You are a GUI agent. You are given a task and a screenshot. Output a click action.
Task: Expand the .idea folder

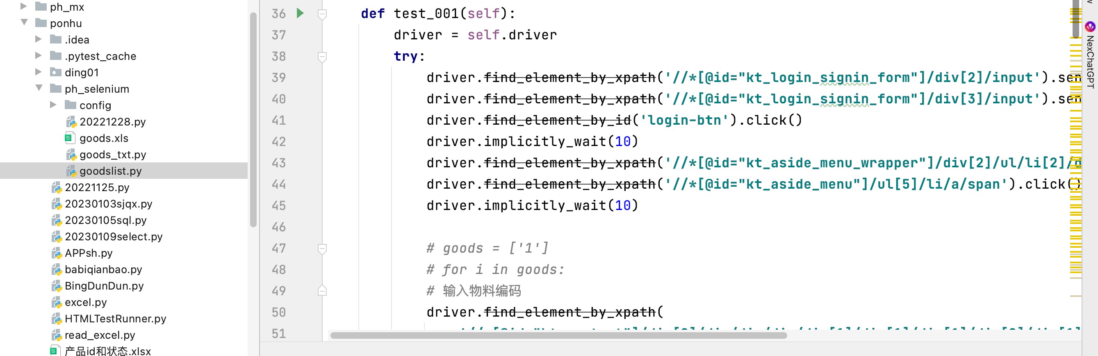point(39,39)
